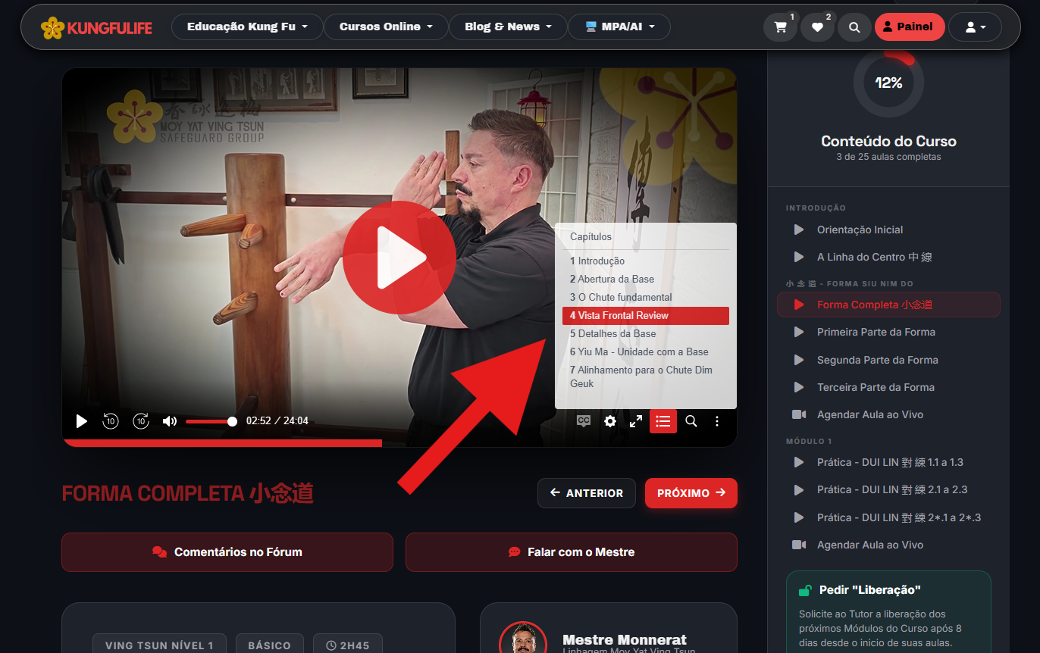Open Comentários no Fórum
This screenshot has width=1040, height=653.
227,552
